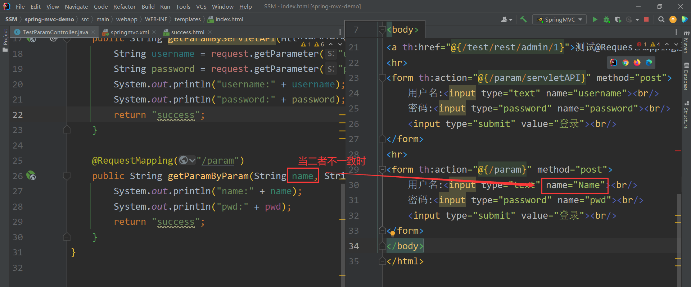Start debugging with the green bug icon
This screenshot has width=691, height=287.
pyautogui.click(x=606, y=19)
